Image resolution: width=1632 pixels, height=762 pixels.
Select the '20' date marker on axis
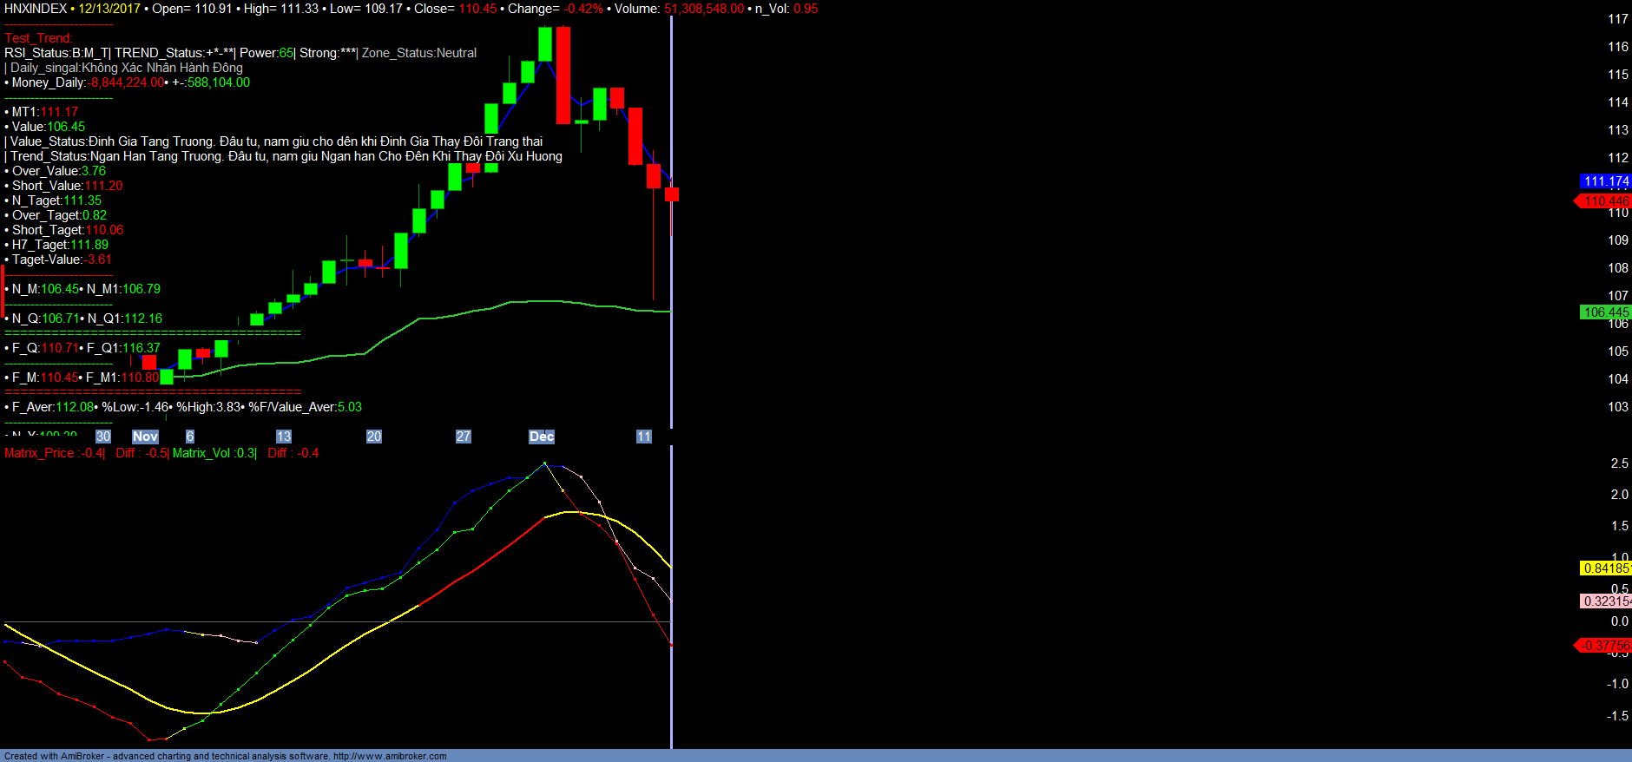(x=374, y=437)
